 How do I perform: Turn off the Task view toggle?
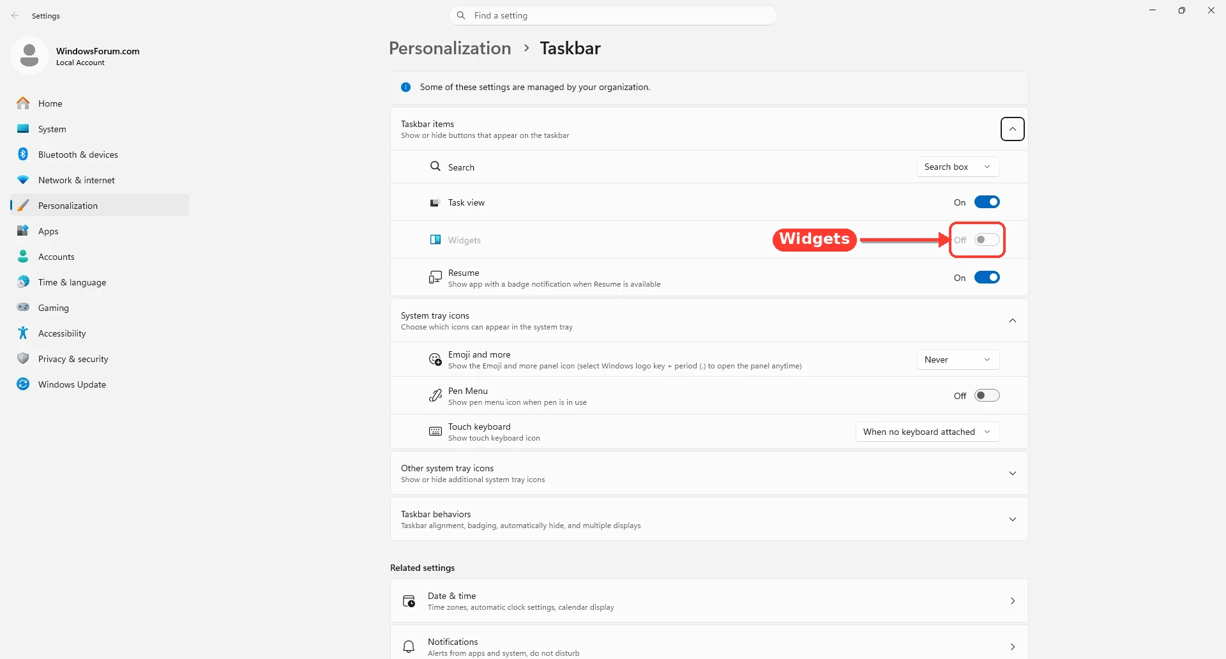[x=987, y=202]
